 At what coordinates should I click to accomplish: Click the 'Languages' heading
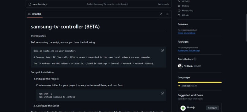pyautogui.click(x=184, y=77)
